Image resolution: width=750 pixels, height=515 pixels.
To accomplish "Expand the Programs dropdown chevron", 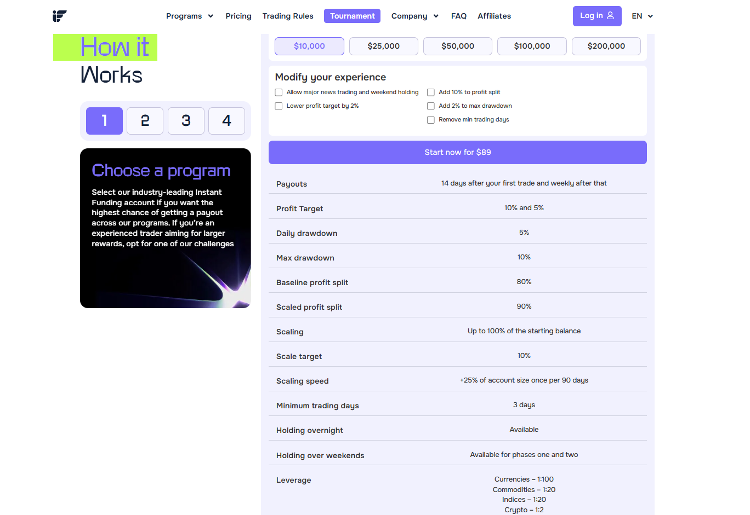I will coord(211,16).
